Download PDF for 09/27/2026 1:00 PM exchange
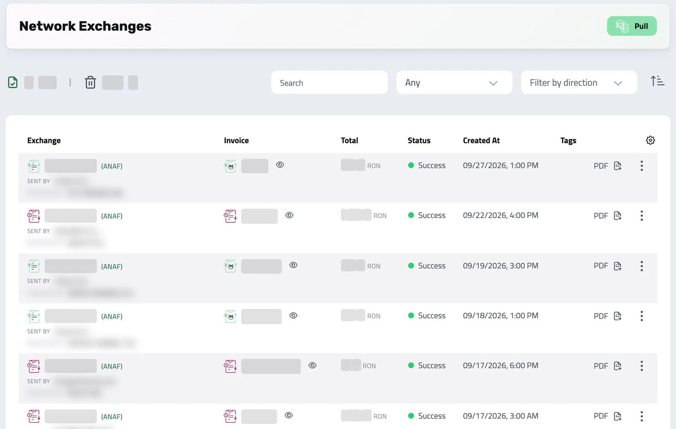 [x=608, y=166]
